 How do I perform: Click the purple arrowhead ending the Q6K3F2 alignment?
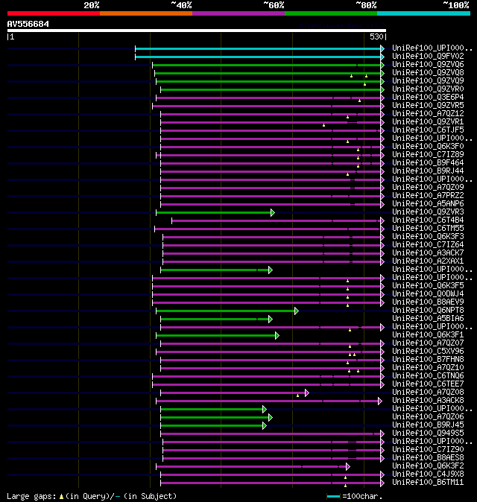click(348, 467)
